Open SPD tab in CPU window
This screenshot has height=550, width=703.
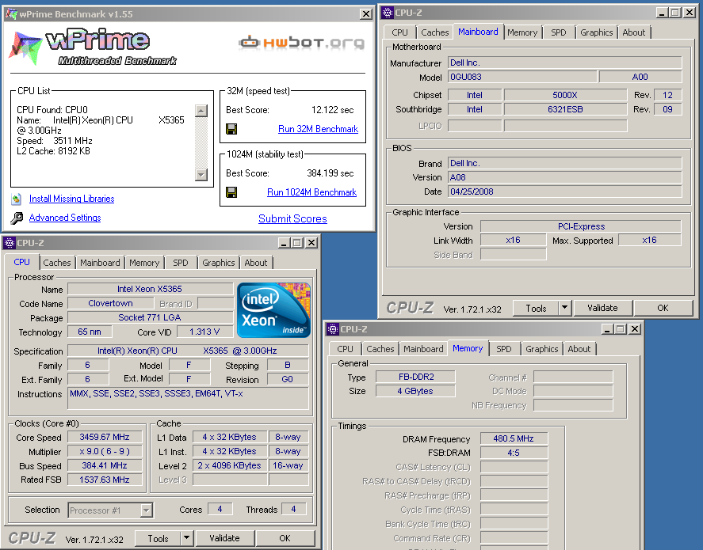[180, 263]
